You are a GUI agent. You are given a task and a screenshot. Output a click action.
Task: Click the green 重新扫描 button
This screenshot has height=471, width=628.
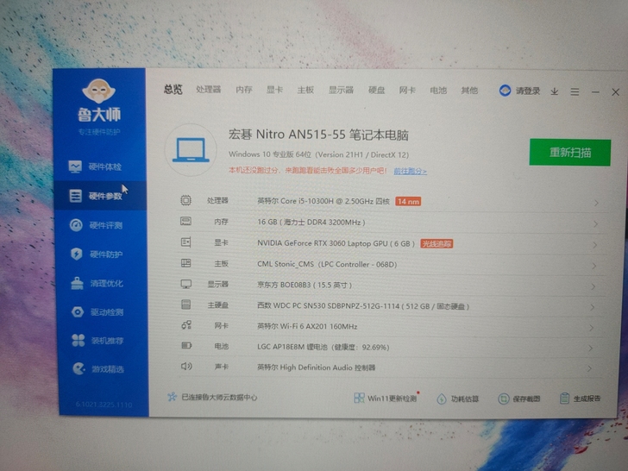coord(570,152)
